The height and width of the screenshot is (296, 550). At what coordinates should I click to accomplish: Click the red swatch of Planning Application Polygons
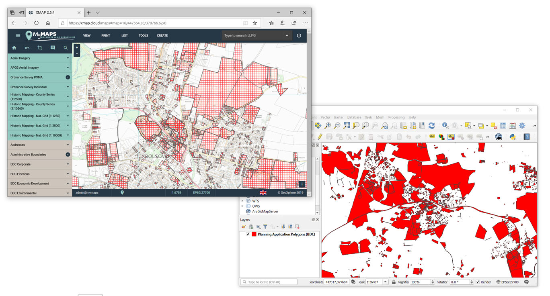click(x=253, y=234)
